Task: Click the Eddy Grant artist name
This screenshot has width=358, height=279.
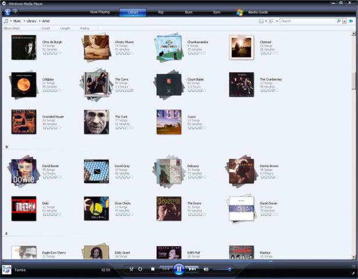Action: 123,252
